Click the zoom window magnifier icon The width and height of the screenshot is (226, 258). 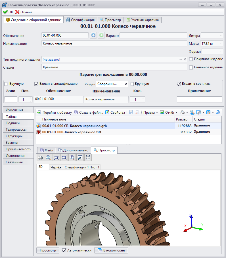(x=72, y=158)
